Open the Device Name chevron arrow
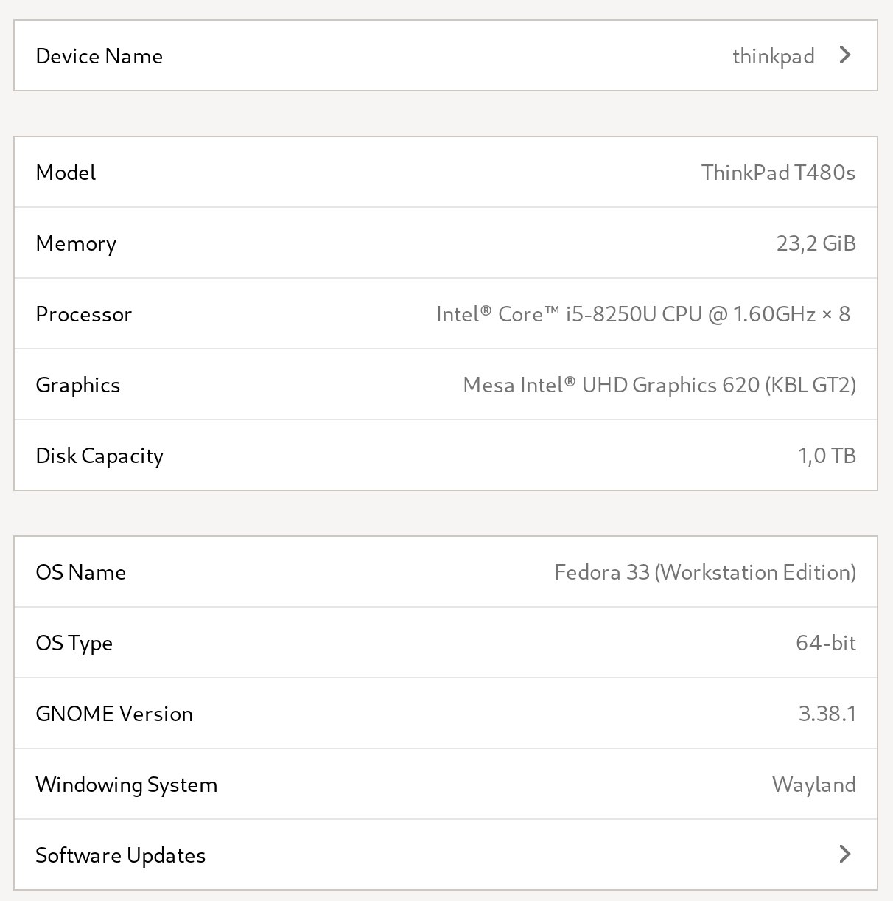This screenshot has height=901, width=893. point(845,55)
